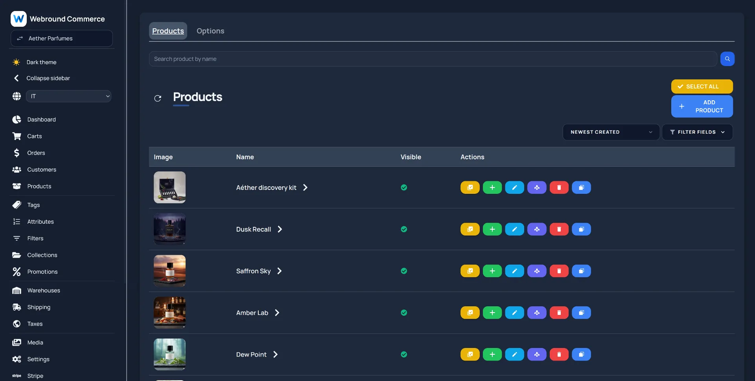Screen dimensions: 755x381
Task: Click the Dew Point product name
Action: pos(251,355)
